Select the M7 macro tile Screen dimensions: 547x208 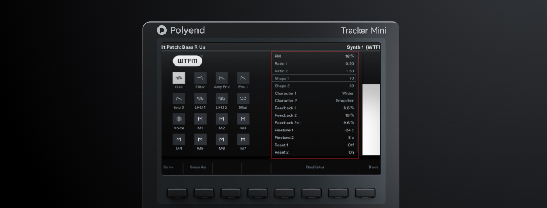tap(243, 139)
